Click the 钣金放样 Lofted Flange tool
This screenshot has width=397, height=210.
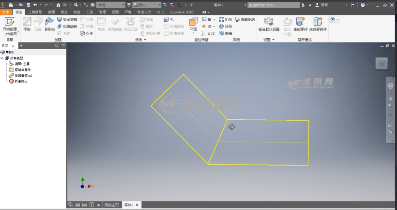[x=67, y=19]
